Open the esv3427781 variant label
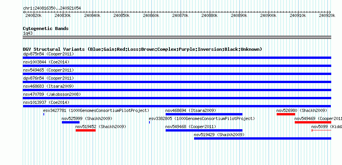 (96, 110)
